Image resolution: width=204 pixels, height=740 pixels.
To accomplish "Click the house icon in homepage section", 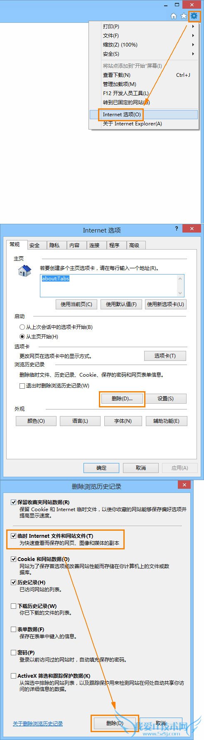I will pos(25,271).
